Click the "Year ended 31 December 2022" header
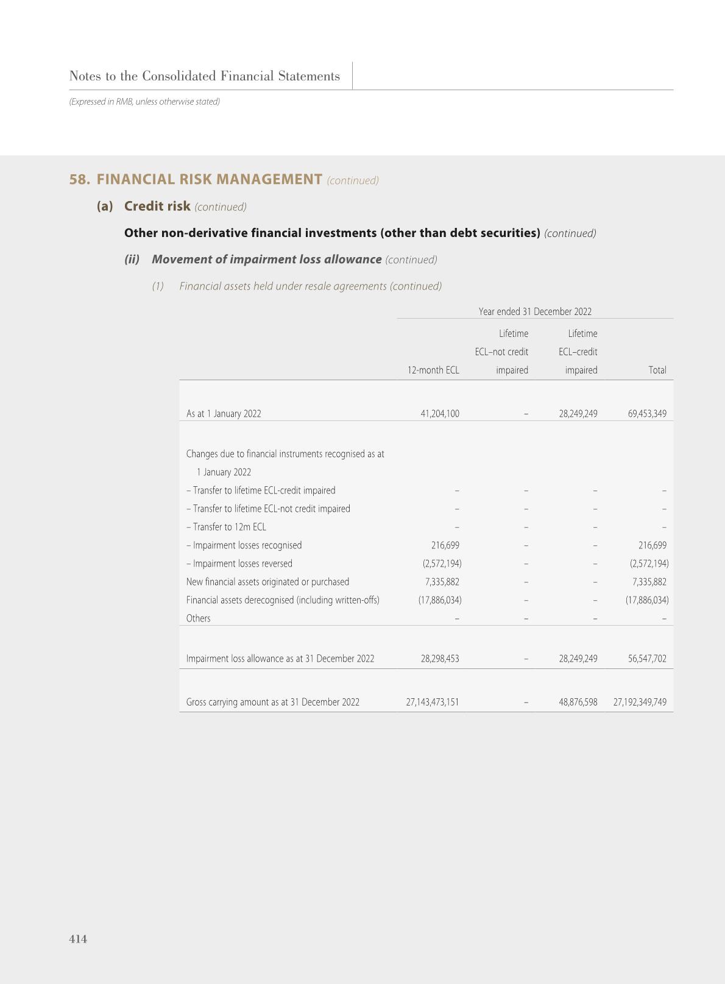Image resolution: width=725 pixels, height=984 pixels. [534, 311]
